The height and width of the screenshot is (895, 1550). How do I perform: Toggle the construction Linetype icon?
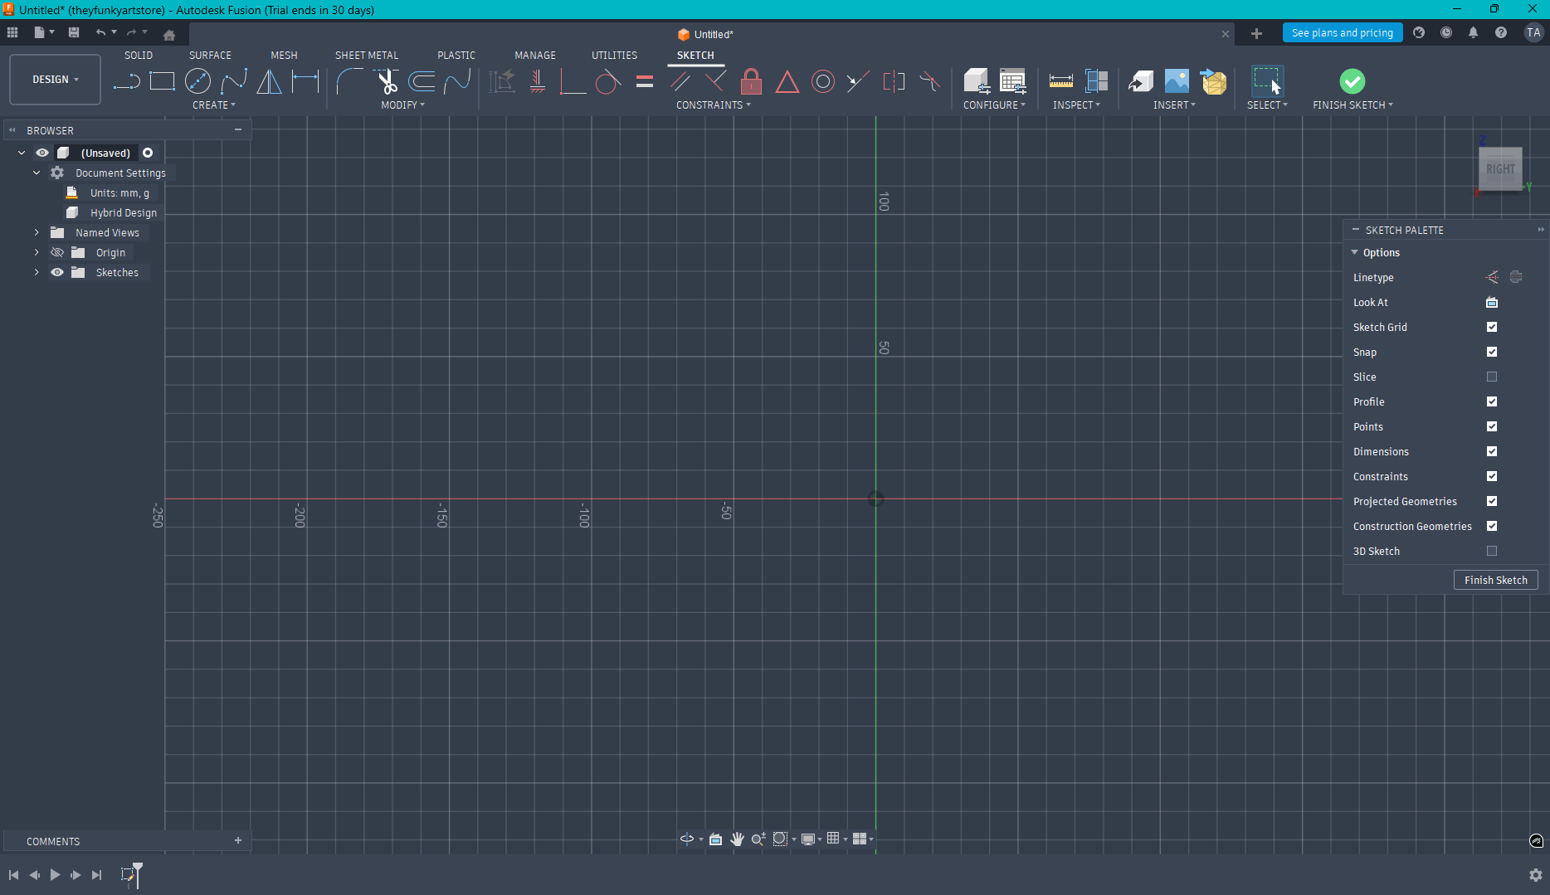click(x=1492, y=277)
